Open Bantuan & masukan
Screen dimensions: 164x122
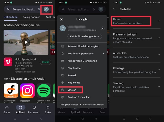tap(82, 97)
